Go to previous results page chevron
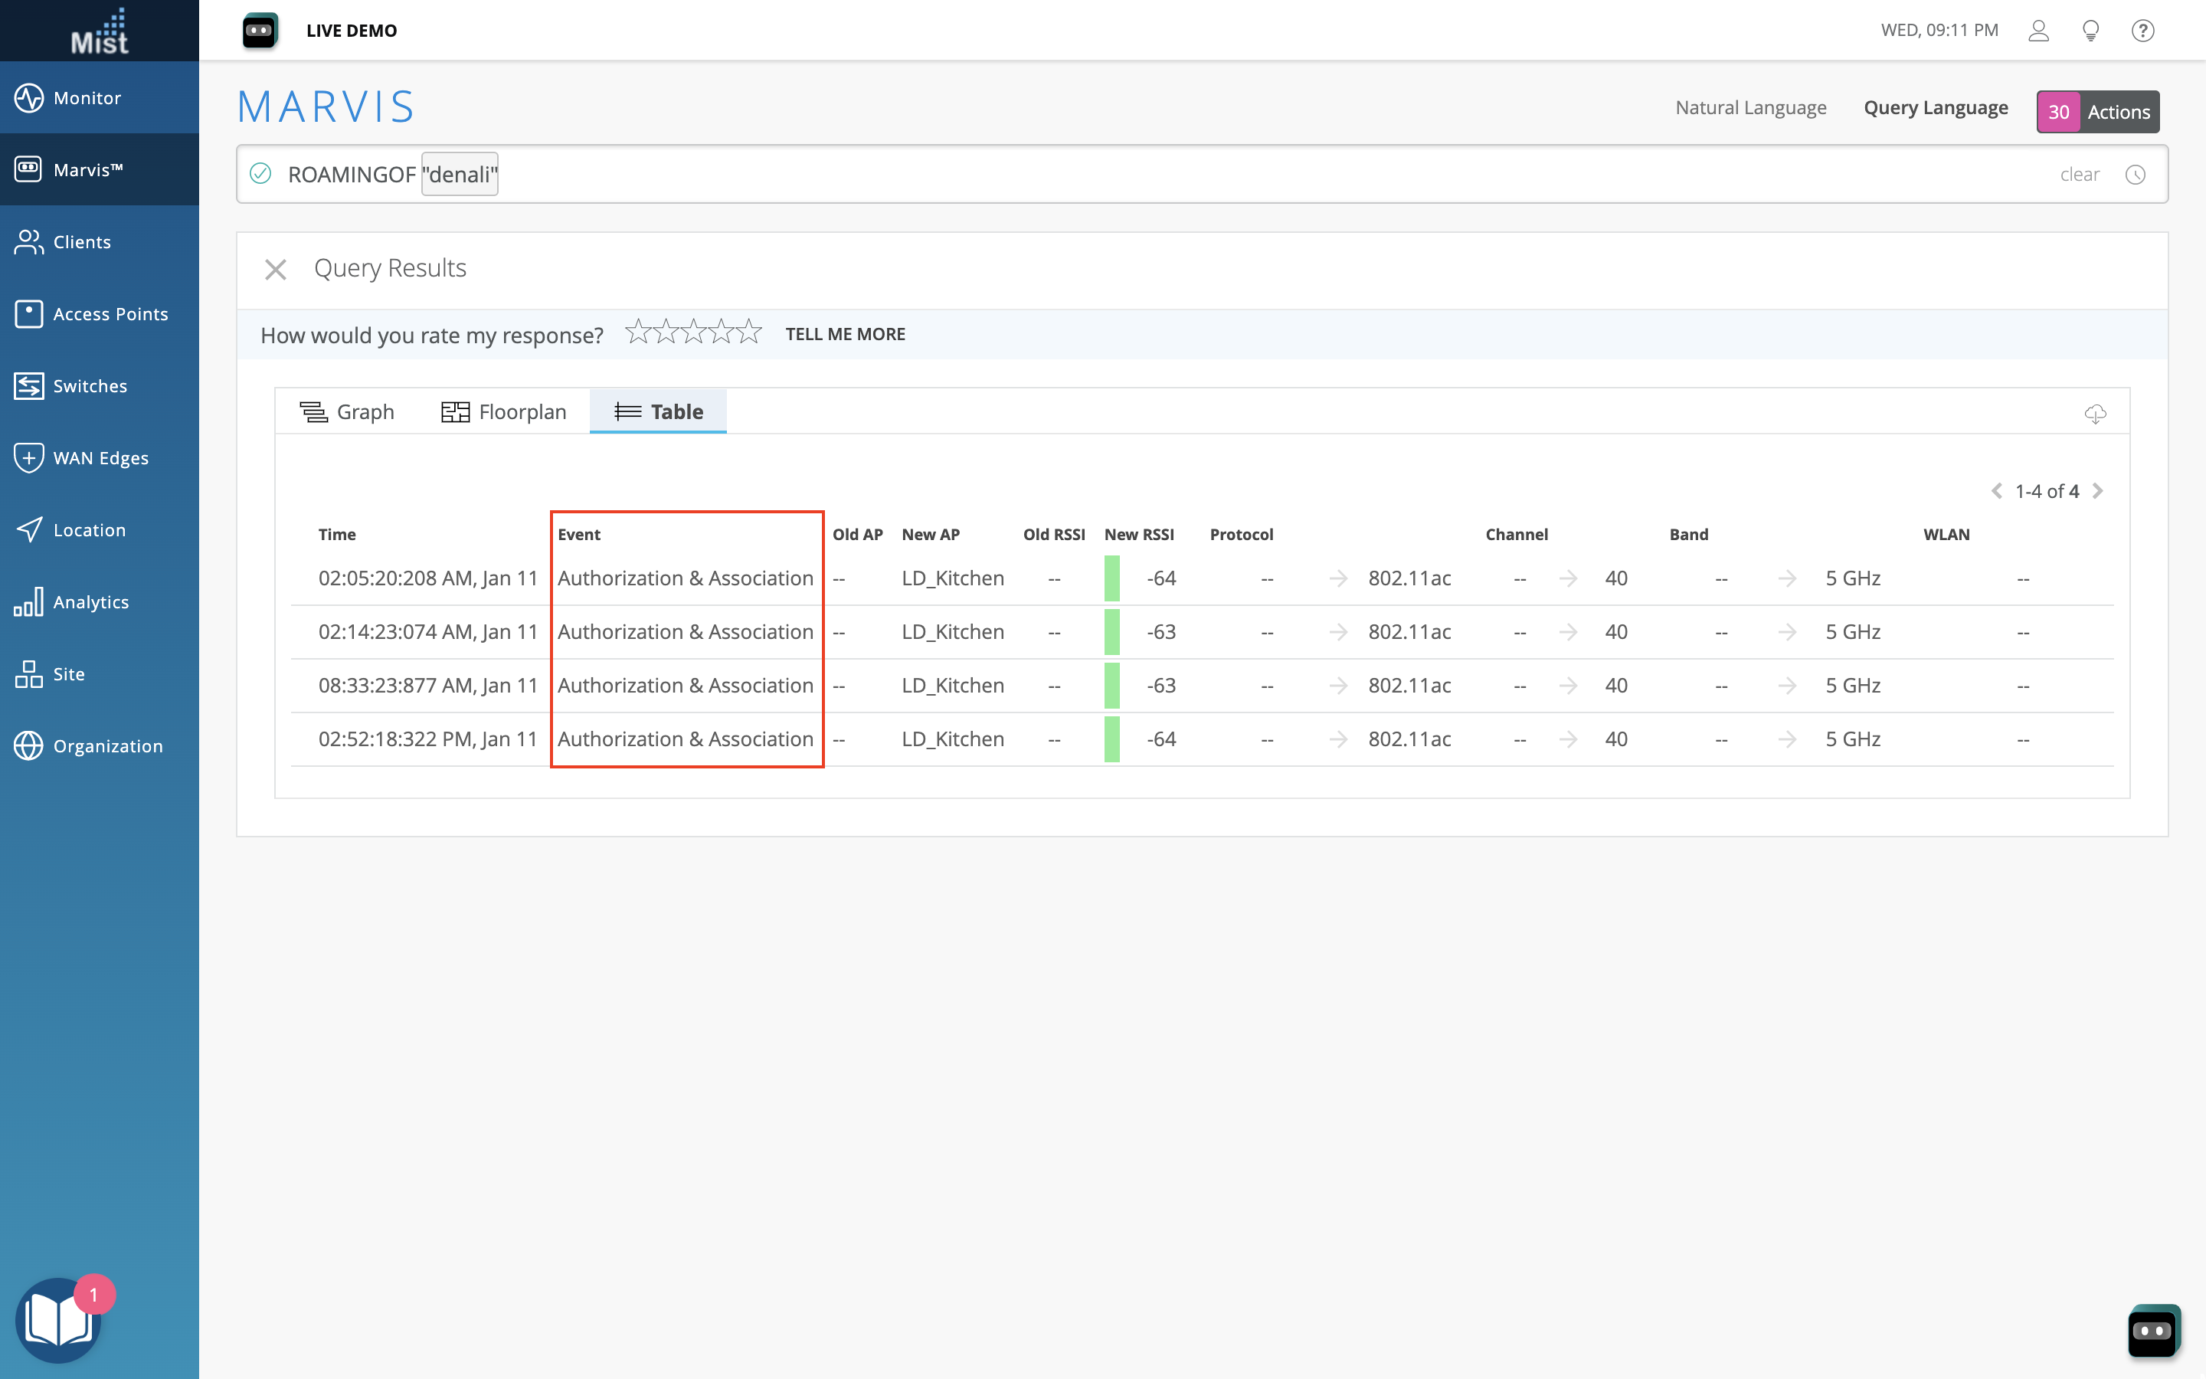The height and width of the screenshot is (1379, 2206). [1997, 492]
